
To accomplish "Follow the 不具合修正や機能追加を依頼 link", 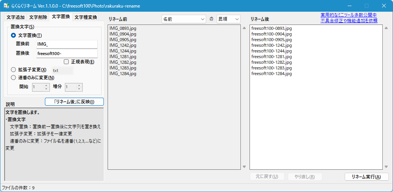I will coord(348,21).
